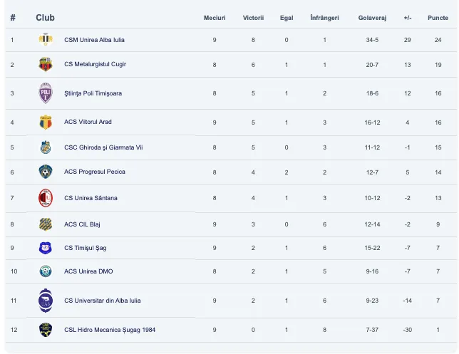This screenshot has height=354, width=459.
Task: Sort by the Victorii column header
Action: click(253, 18)
